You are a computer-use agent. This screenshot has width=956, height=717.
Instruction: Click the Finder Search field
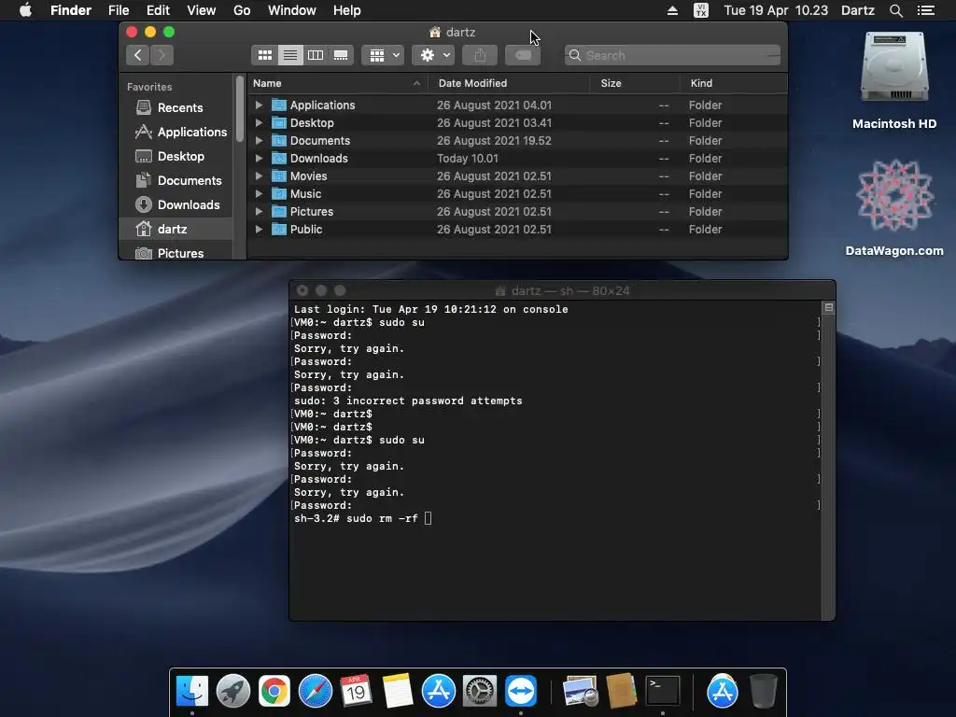point(672,55)
